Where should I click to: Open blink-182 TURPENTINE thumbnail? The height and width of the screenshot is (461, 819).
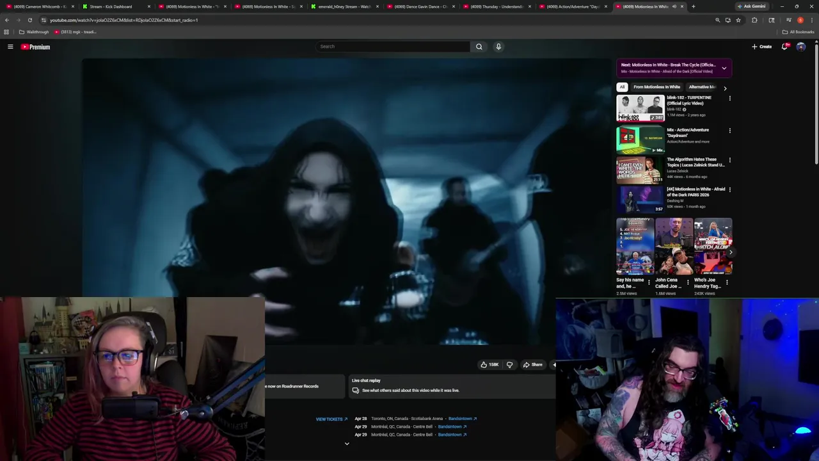coord(640,108)
